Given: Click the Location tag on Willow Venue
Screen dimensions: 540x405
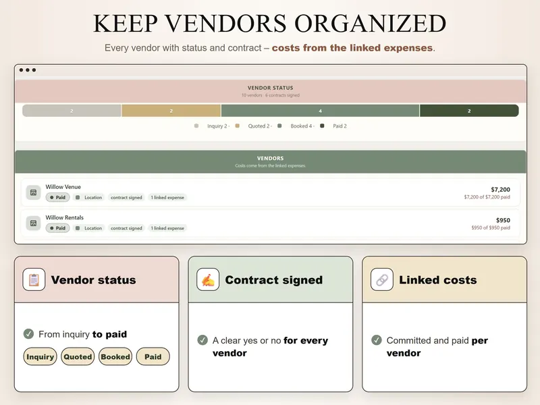Looking at the screenshot, I should click(89, 197).
